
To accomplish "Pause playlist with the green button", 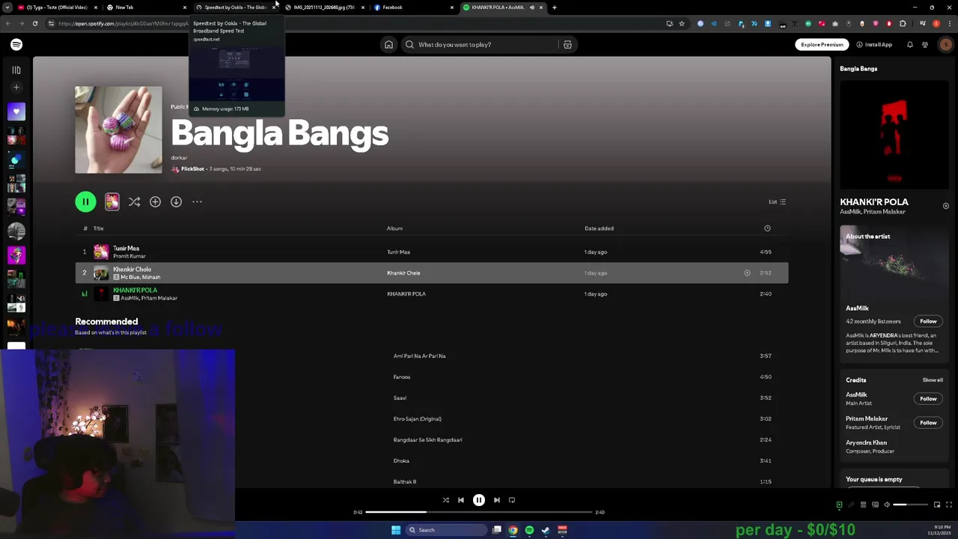I will coord(85,201).
